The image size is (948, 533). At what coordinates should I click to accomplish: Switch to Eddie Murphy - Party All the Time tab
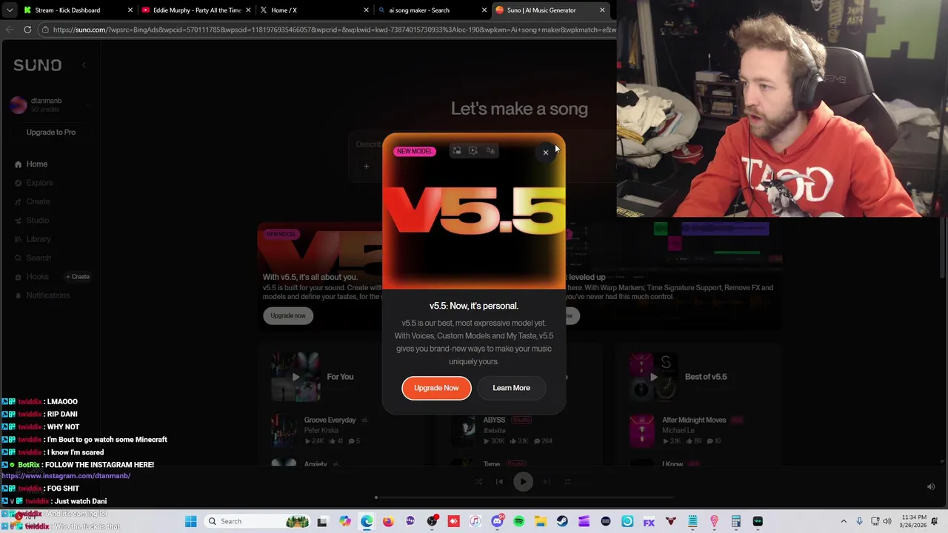[x=196, y=10]
